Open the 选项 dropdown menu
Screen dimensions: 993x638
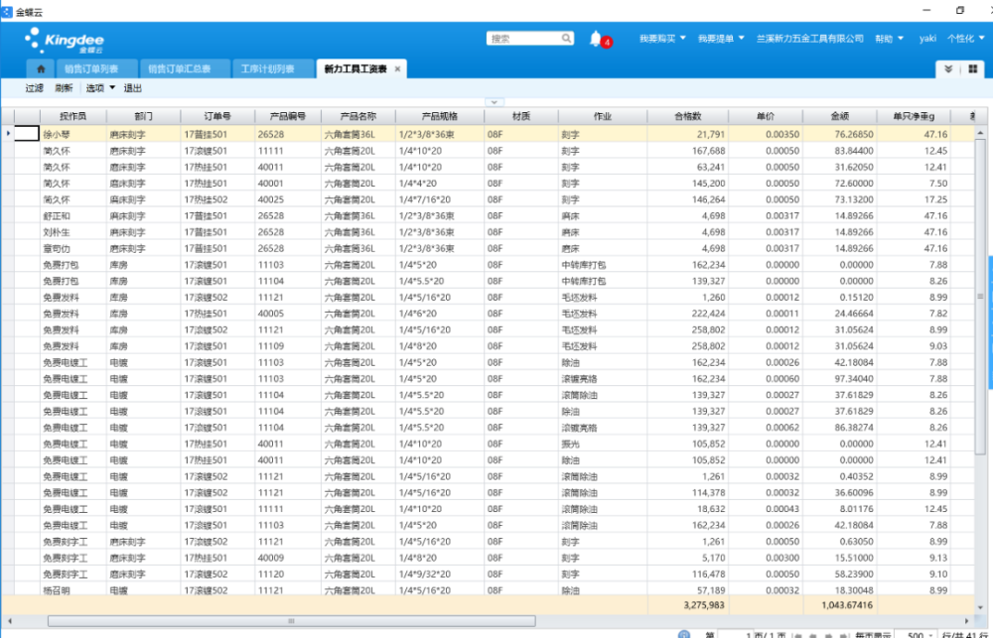coord(100,88)
